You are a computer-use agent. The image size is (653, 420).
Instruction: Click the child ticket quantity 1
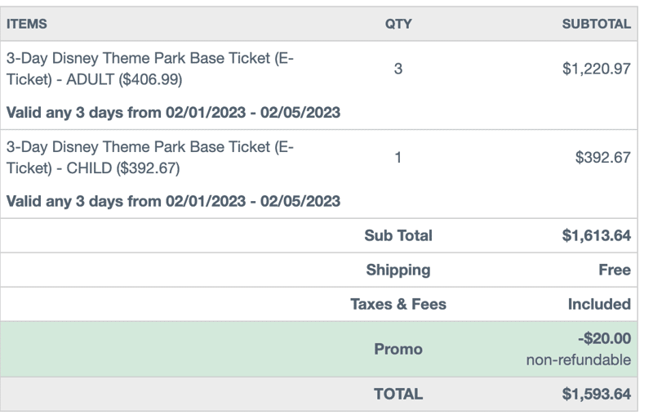tap(398, 158)
